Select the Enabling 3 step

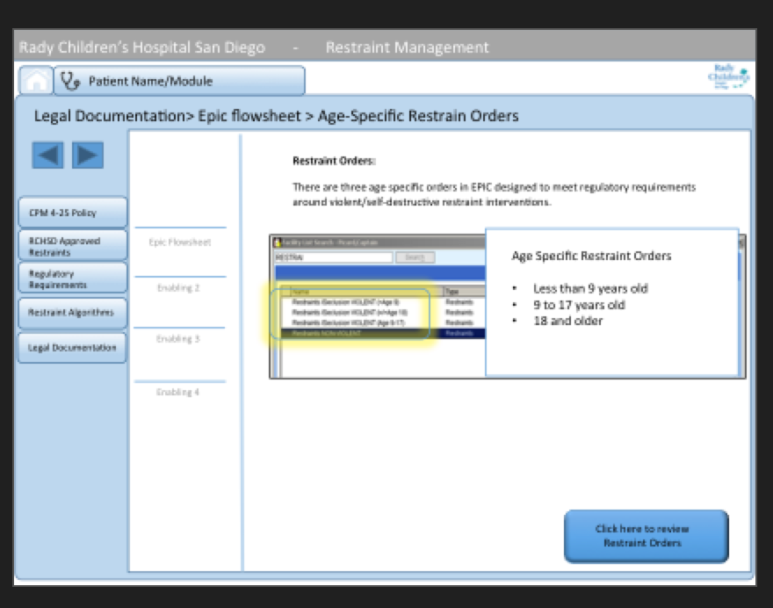[x=178, y=339]
